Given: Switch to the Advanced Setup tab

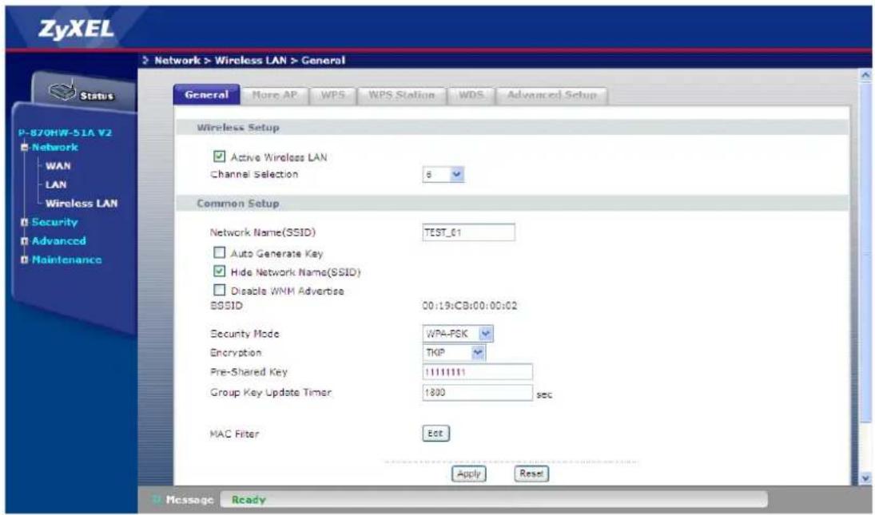Looking at the screenshot, I should [x=551, y=95].
